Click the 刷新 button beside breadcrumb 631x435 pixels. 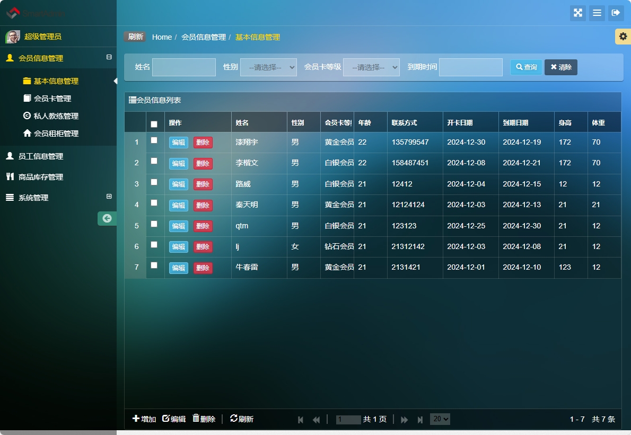(x=135, y=37)
